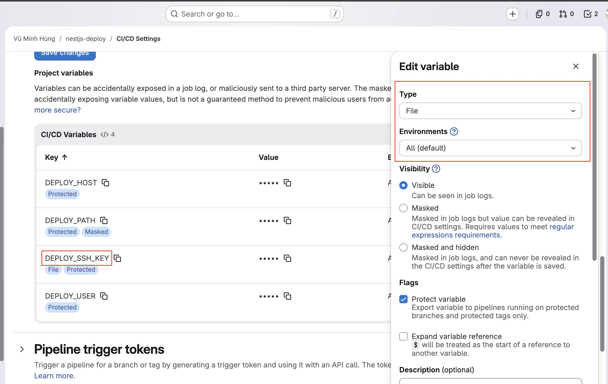The width and height of the screenshot is (608, 384).
Task: Click the DEPLOY_HOST variable key
Action: [x=71, y=183]
